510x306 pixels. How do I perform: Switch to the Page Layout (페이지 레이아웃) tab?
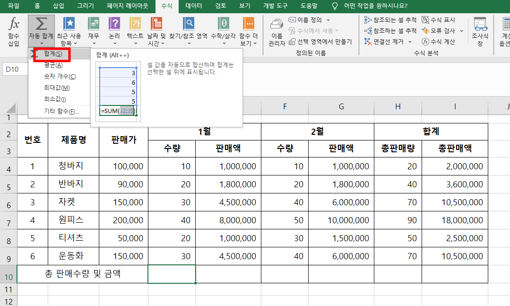[x=127, y=6]
